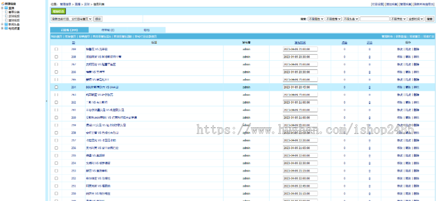Sort by the publish time column header

click(x=300, y=43)
